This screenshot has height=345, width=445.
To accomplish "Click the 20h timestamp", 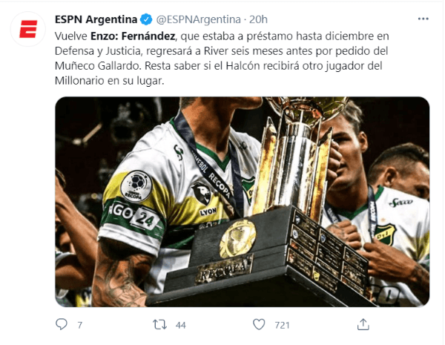I will pyautogui.click(x=258, y=19).
